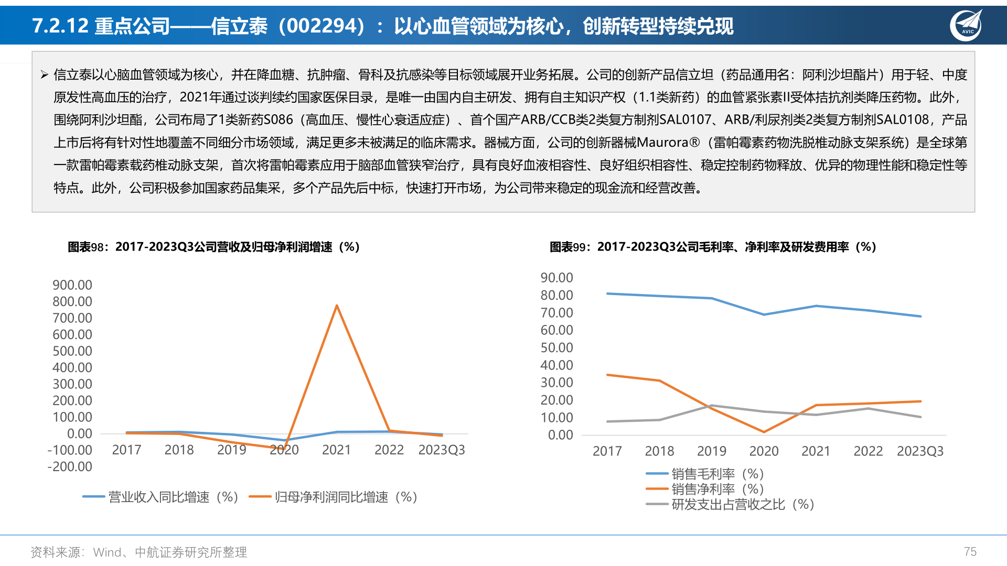Select legend label 研发支出占营收之比（%）
The width and height of the screenshot is (1007, 566).
(743, 504)
